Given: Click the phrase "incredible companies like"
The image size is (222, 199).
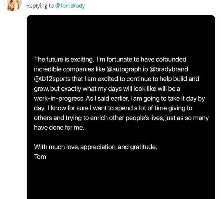Looking at the screenshot, I should [x=69, y=69].
